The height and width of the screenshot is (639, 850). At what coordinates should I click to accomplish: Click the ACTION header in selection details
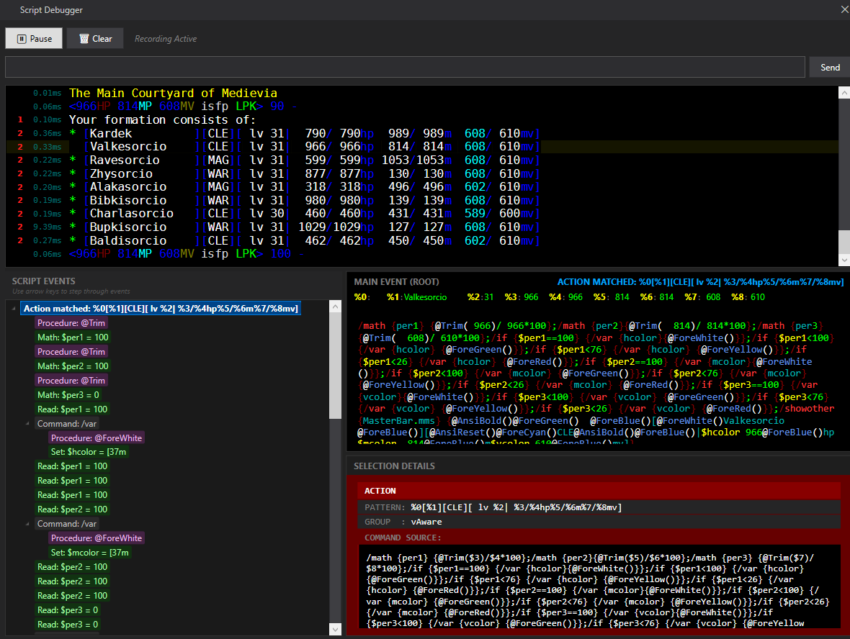coord(599,491)
